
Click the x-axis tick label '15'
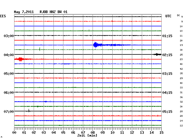coord(161,133)
